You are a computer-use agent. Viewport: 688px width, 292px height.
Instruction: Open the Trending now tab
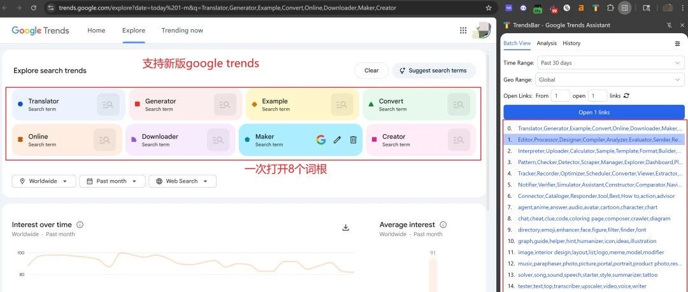tap(182, 31)
